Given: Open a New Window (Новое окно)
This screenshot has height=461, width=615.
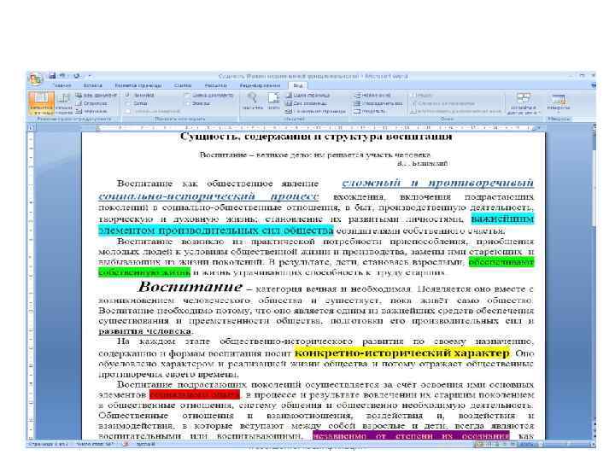Looking at the screenshot, I should [x=372, y=96].
